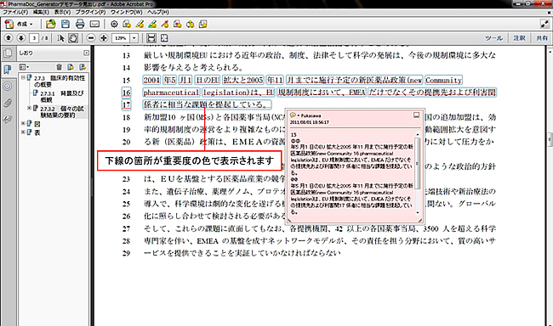This screenshot has height=326, width=553.
Task: Select the 2.7.3.1 背景及び概観 bookmark
Action: point(62,97)
